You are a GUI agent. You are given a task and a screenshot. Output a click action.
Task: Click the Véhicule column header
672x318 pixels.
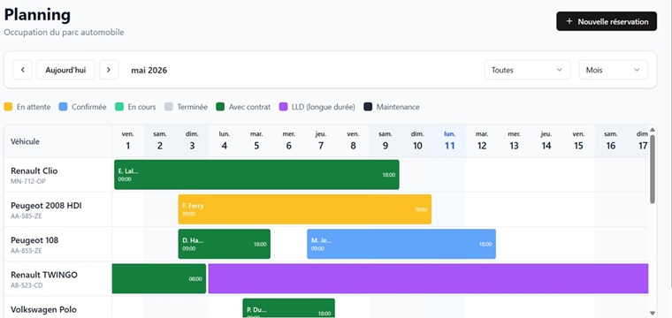pos(25,141)
